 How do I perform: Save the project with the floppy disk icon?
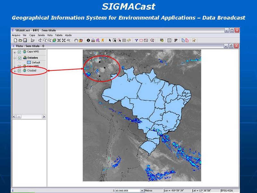(x=25, y=41)
